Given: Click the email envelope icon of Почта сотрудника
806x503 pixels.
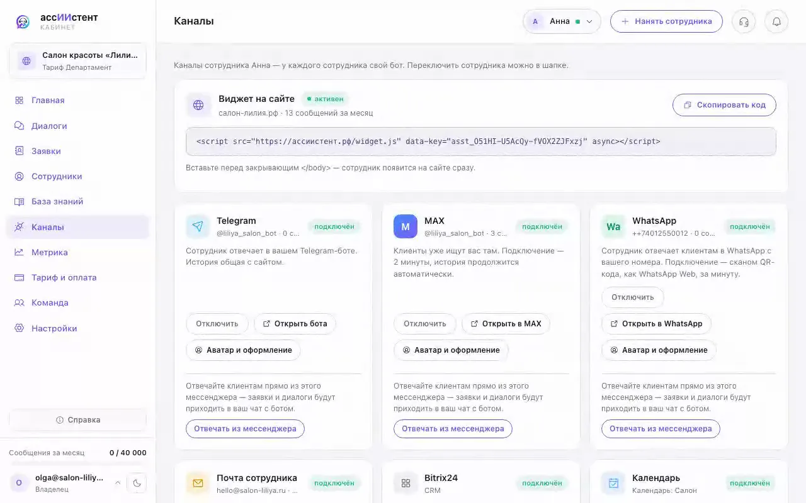Looking at the screenshot, I should click(198, 483).
